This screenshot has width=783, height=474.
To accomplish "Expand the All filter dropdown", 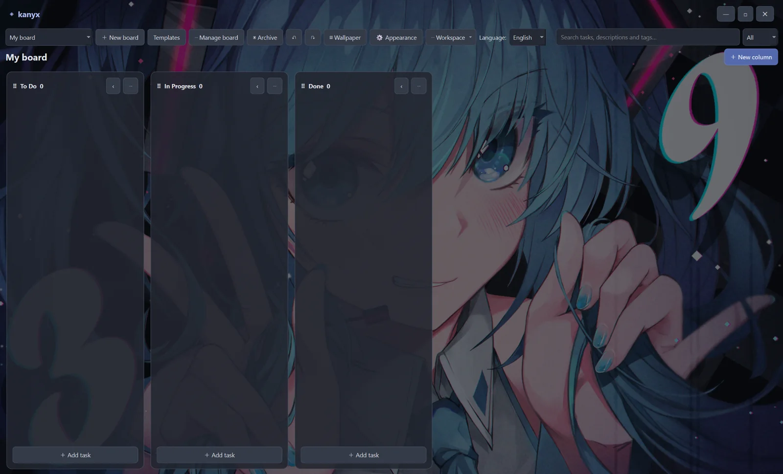I will [x=760, y=38].
